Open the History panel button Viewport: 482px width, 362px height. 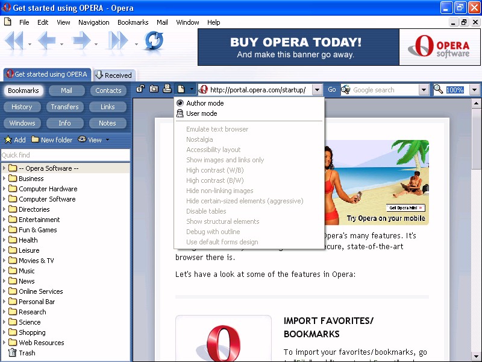22,107
